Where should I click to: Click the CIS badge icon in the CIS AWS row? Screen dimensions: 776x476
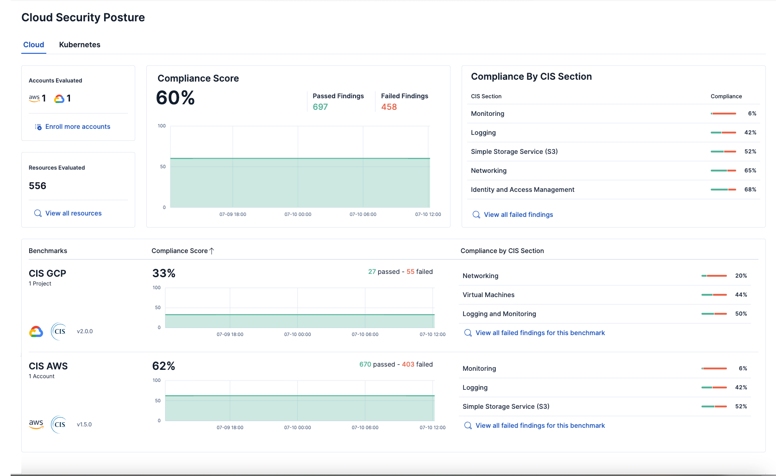click(59, 424)
